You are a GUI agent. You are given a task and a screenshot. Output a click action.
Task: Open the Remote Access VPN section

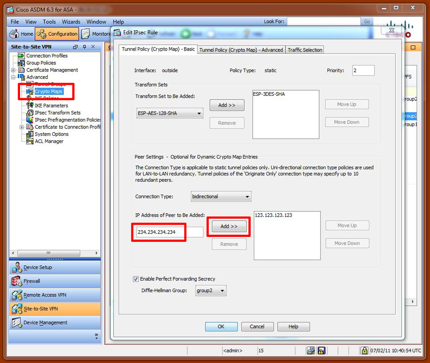tap(55, 295)
